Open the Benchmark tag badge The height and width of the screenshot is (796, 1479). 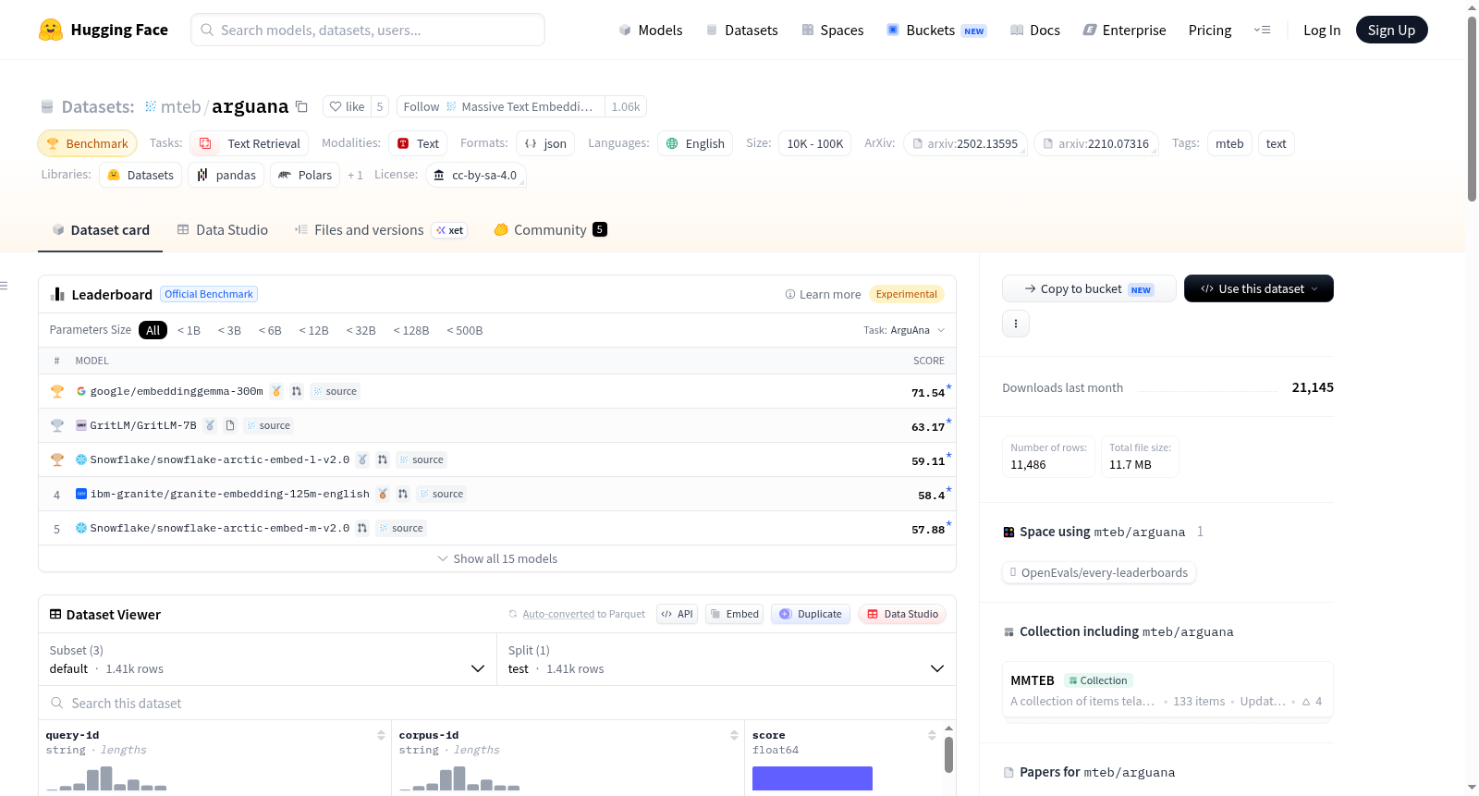pyautogui.click(x=87, y=143)
